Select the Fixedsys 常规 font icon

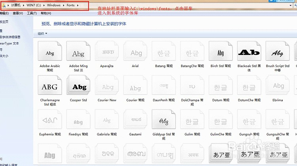78,119
